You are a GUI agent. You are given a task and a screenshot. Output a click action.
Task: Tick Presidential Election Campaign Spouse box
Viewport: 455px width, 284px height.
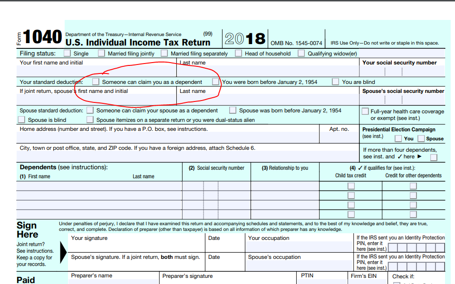pos(421,138)
